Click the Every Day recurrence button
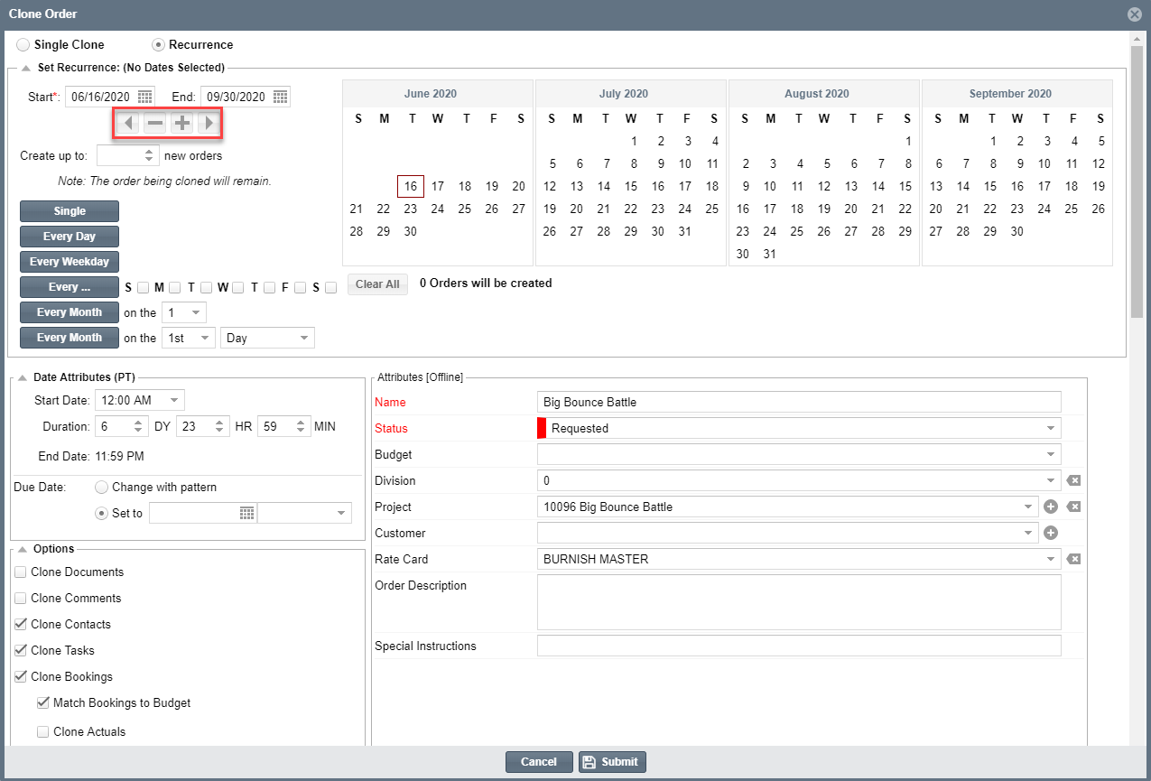Viewport: 1151px width, 781px height. tap(70, 237)
